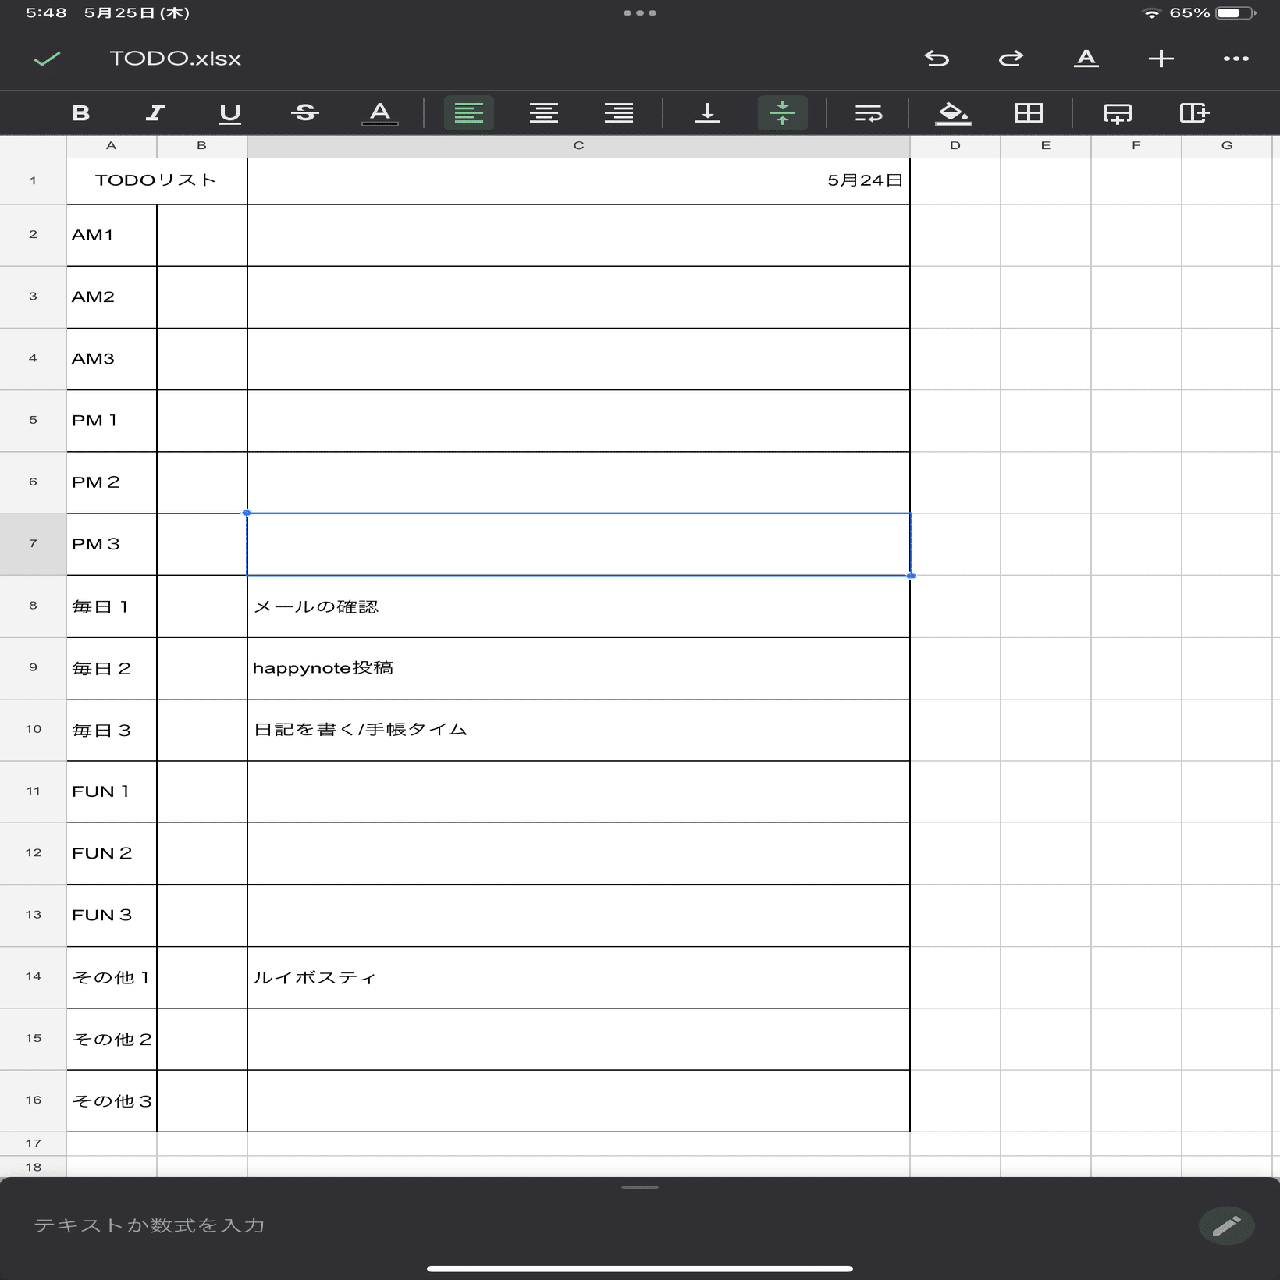The height and width of the screenshot is (1280, 1280).
Task: Align text center horizontally
Action: click(x=544, y=113)
